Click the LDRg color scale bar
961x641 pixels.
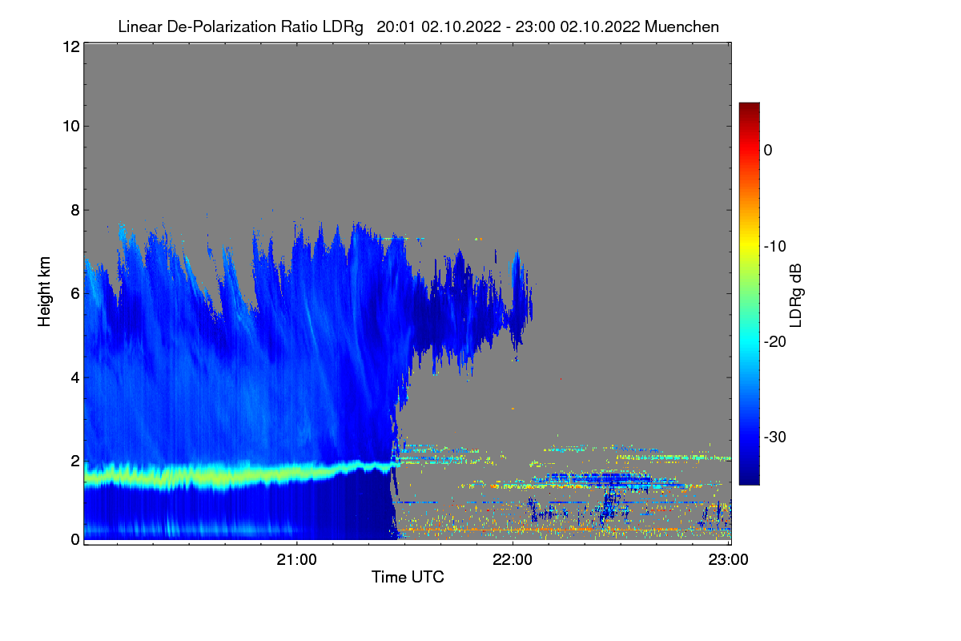[749, 293]
